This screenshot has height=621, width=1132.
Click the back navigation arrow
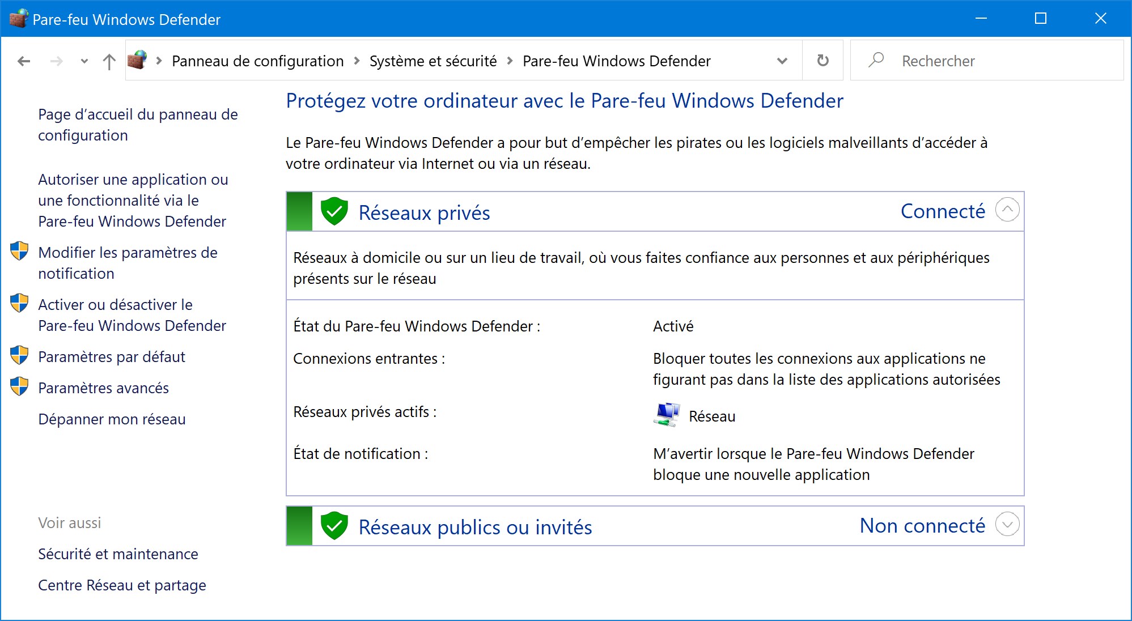coord(24,61)
